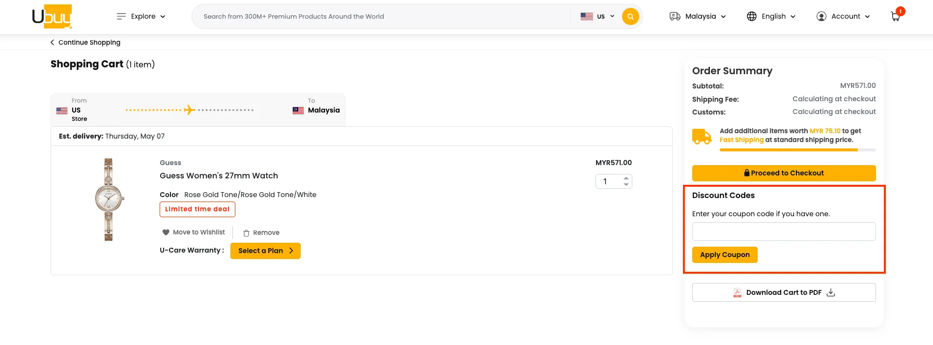Viewport: 933px width, 345px height.
Task: Click the coupon code input field
Action: (x=784, y=231)
